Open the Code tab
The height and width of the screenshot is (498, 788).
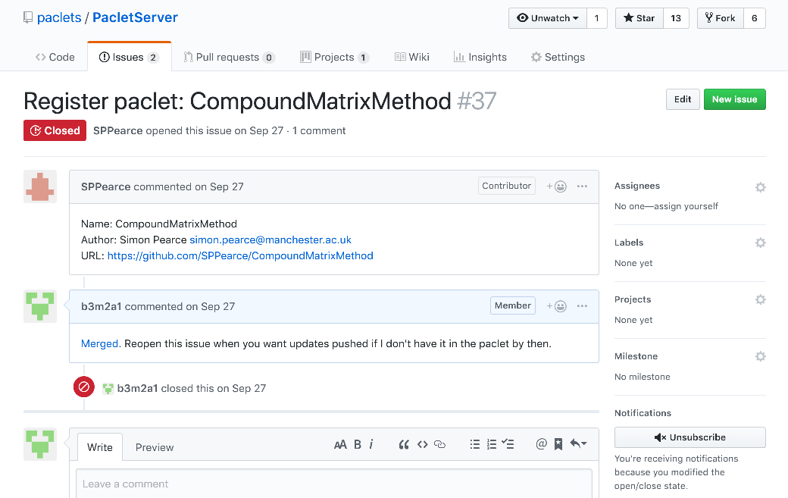click(x=55, y=58)
